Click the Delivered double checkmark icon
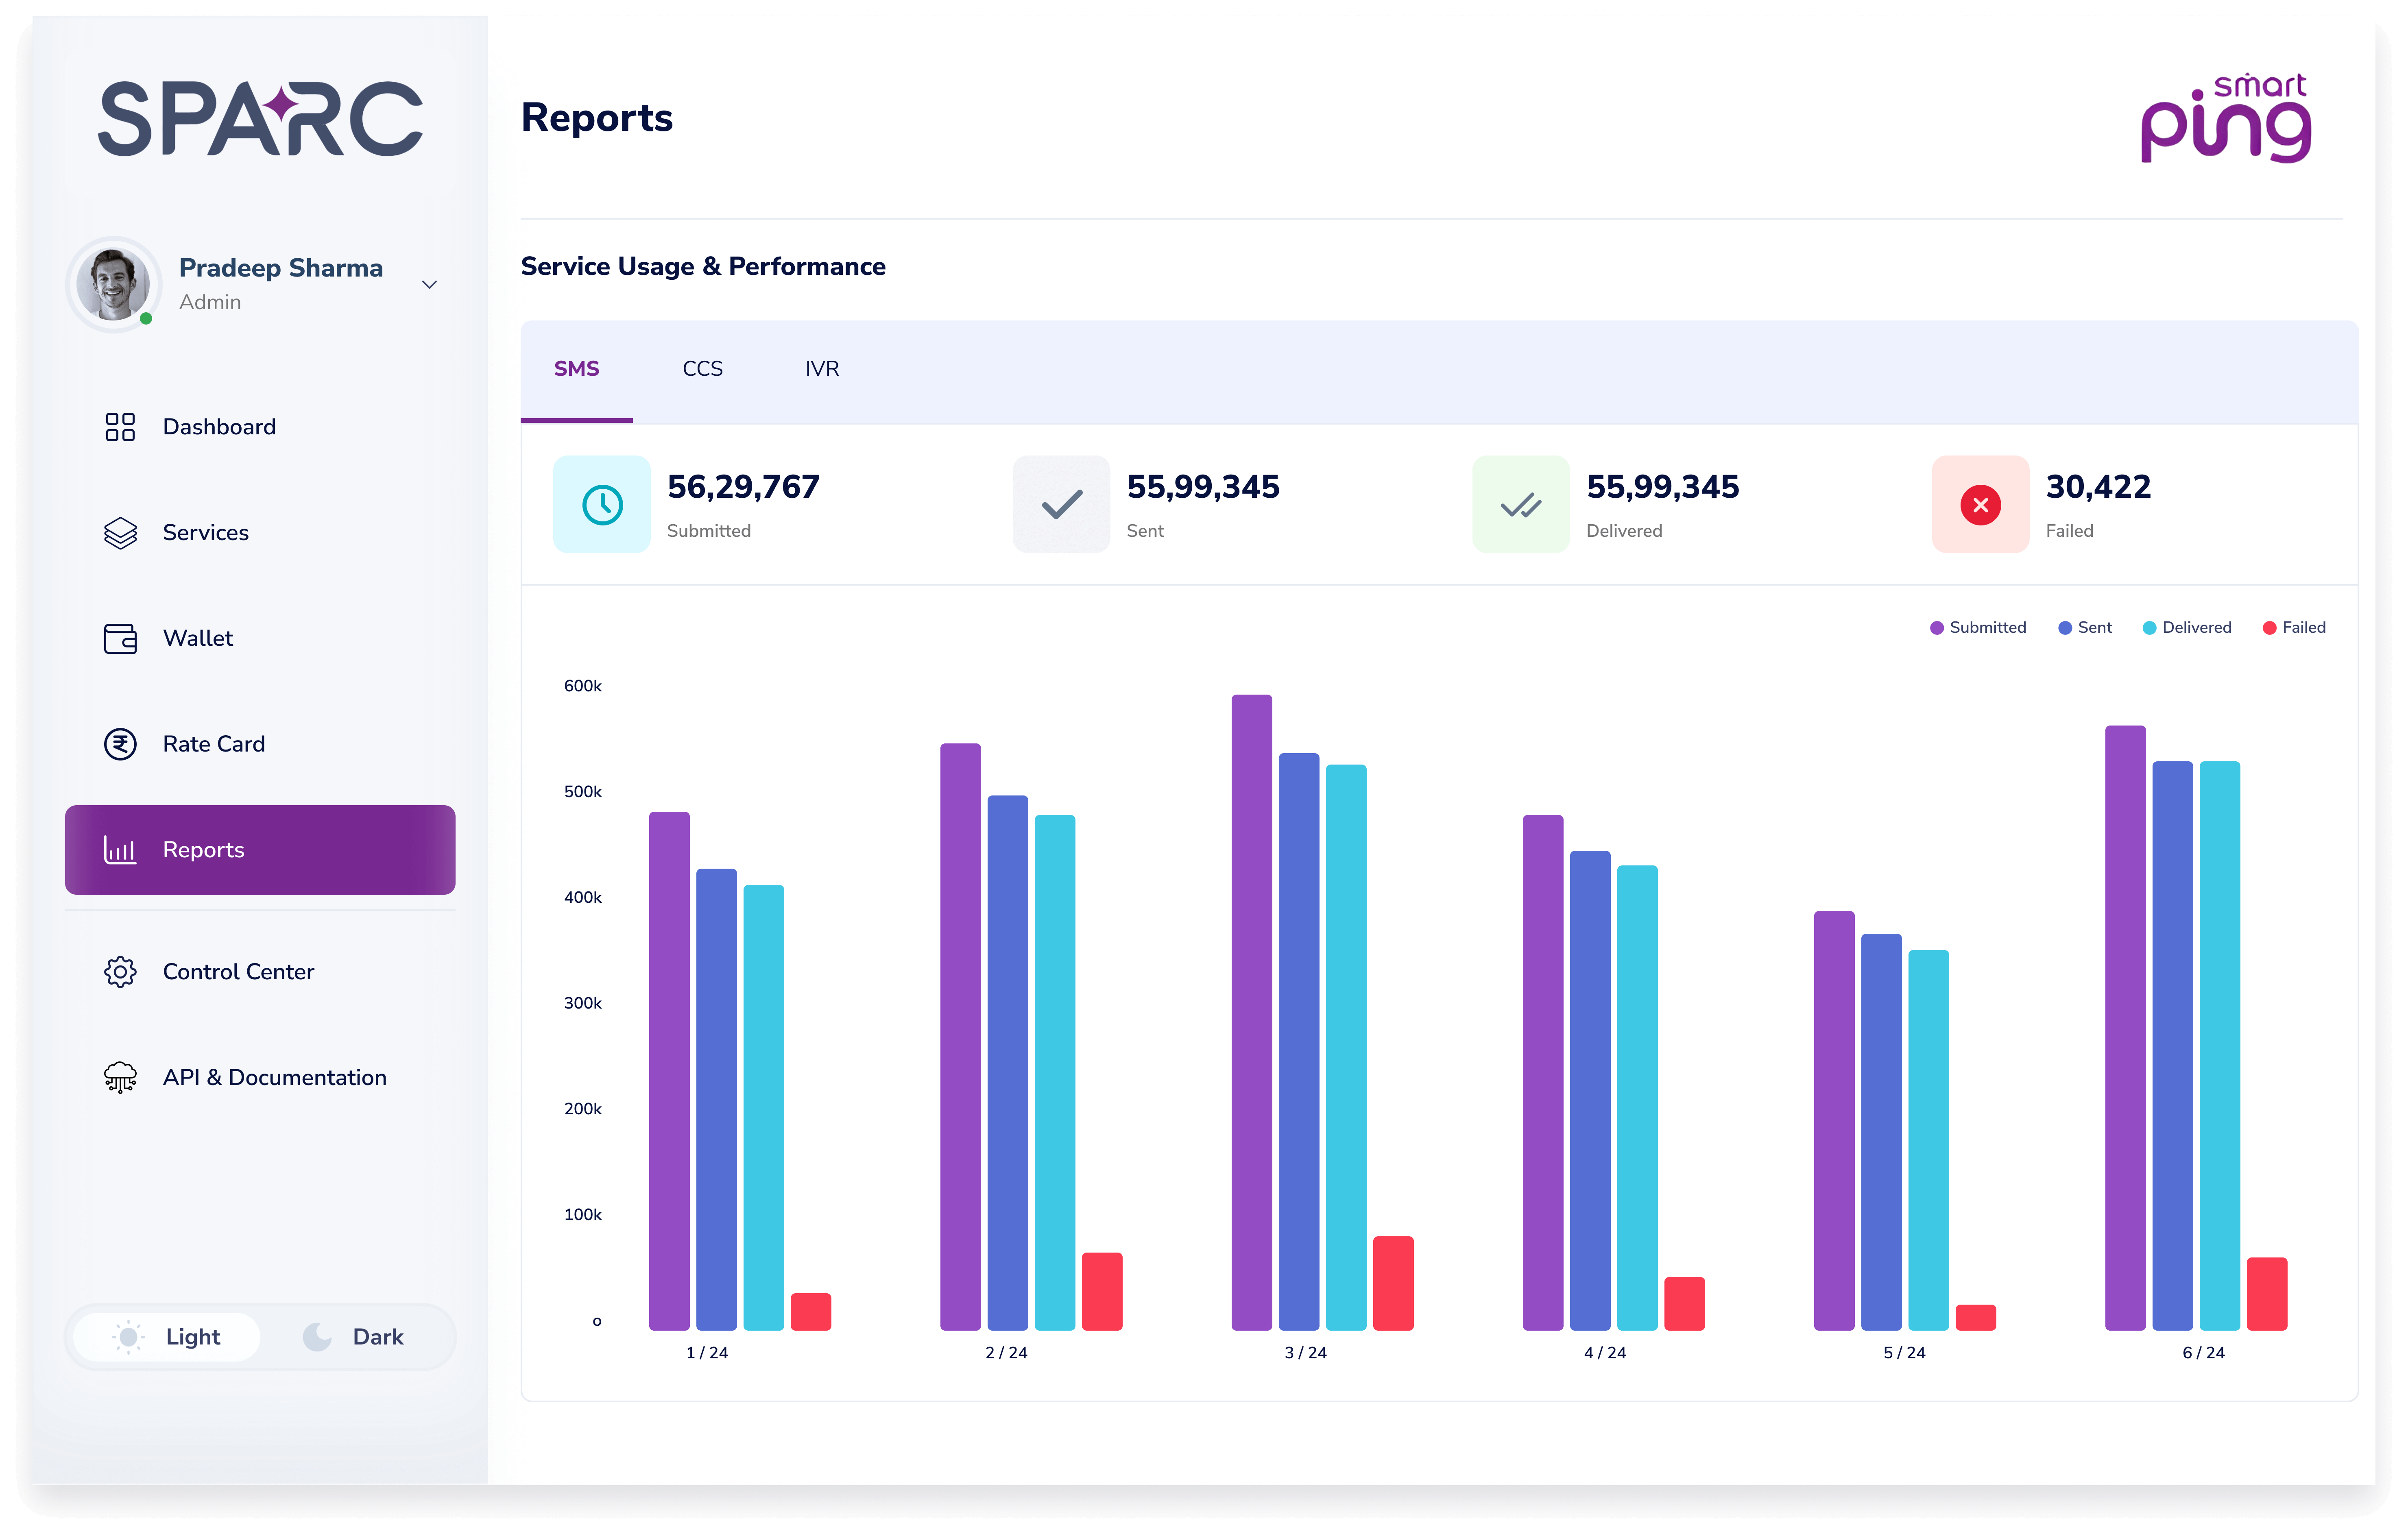 click(x=1521, y=505)
